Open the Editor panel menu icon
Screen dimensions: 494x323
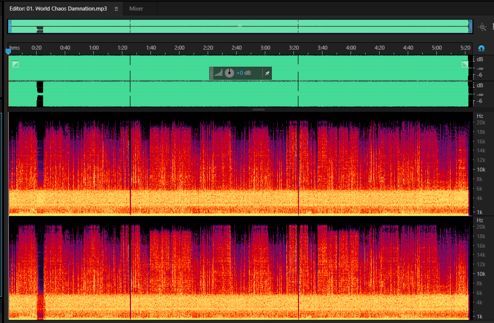tap(116, 9)
